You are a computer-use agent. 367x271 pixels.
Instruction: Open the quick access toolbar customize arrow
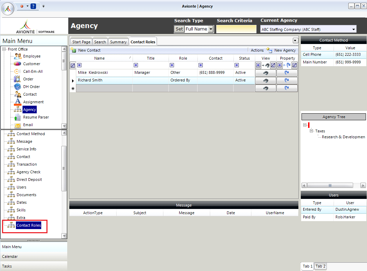point(43,6)
